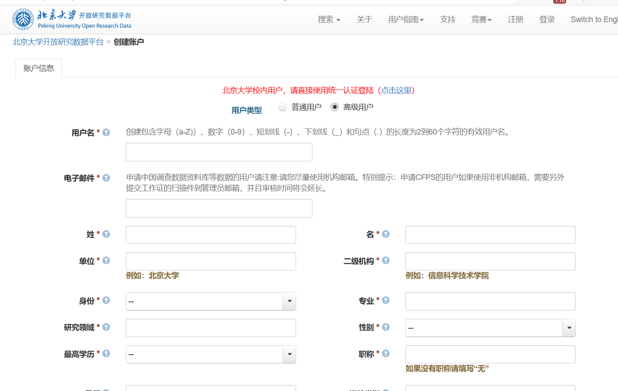
Task: Click hint text 例如：信息科学技术学院
Action: click(447, 276)
